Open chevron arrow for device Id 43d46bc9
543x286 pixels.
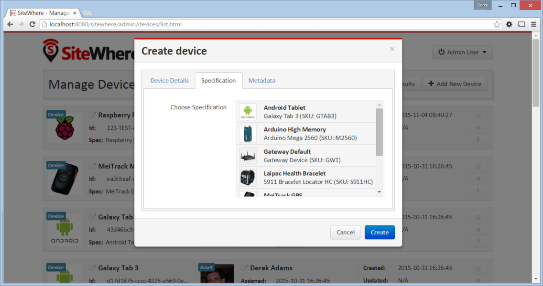478,241
